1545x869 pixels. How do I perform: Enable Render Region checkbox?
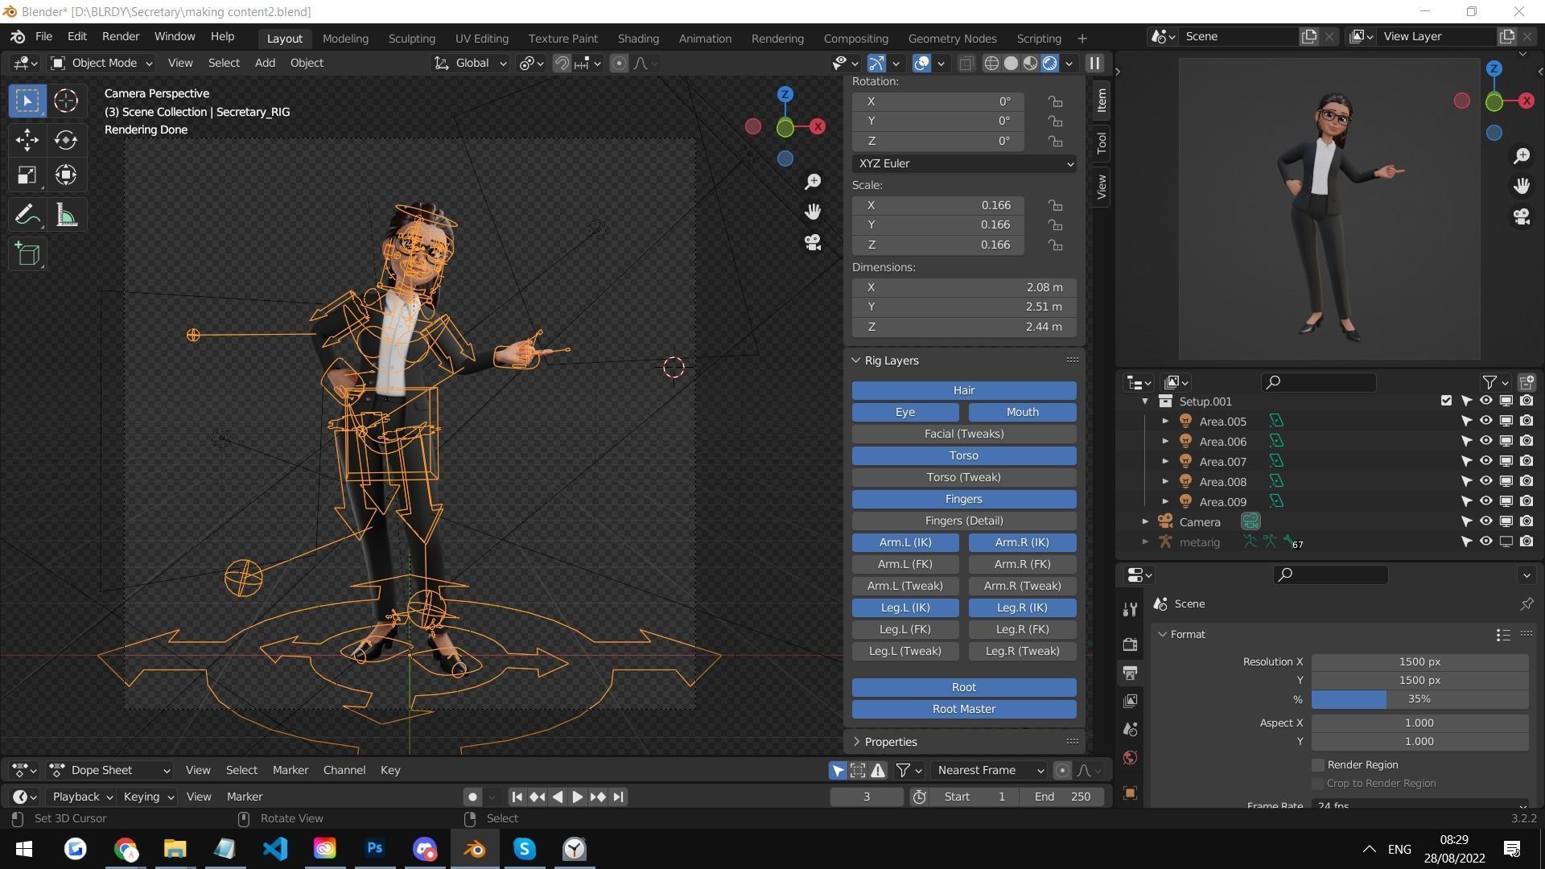(x=1318, y=764)
